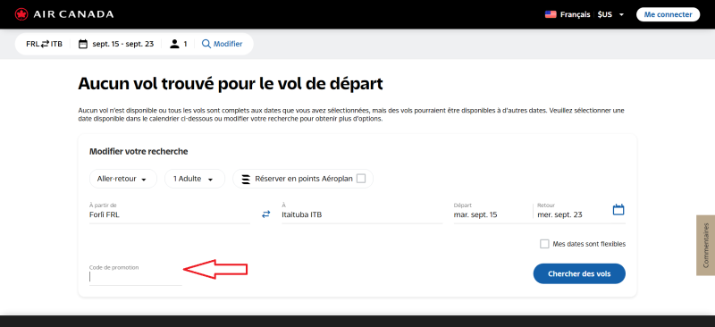Click the Me connecter button
This screenshot has height=327, width=715.
tap(668, 14)
